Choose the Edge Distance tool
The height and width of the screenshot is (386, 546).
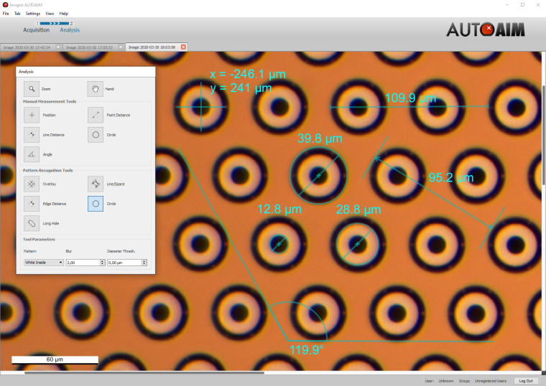(x=32, y=204)
